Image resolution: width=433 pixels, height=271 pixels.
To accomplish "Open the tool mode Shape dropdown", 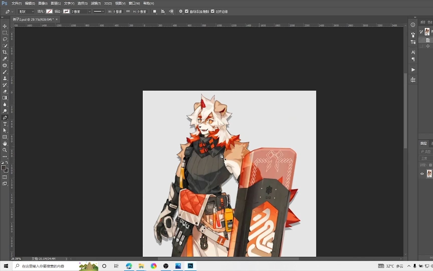I will coord(26,12).
